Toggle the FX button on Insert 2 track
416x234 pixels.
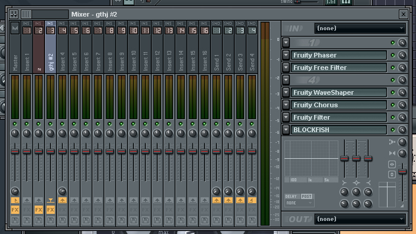39,210
